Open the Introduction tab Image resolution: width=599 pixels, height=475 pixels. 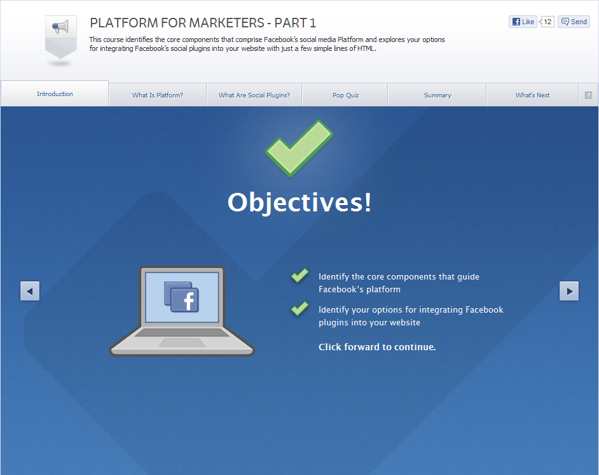(55, 94)
